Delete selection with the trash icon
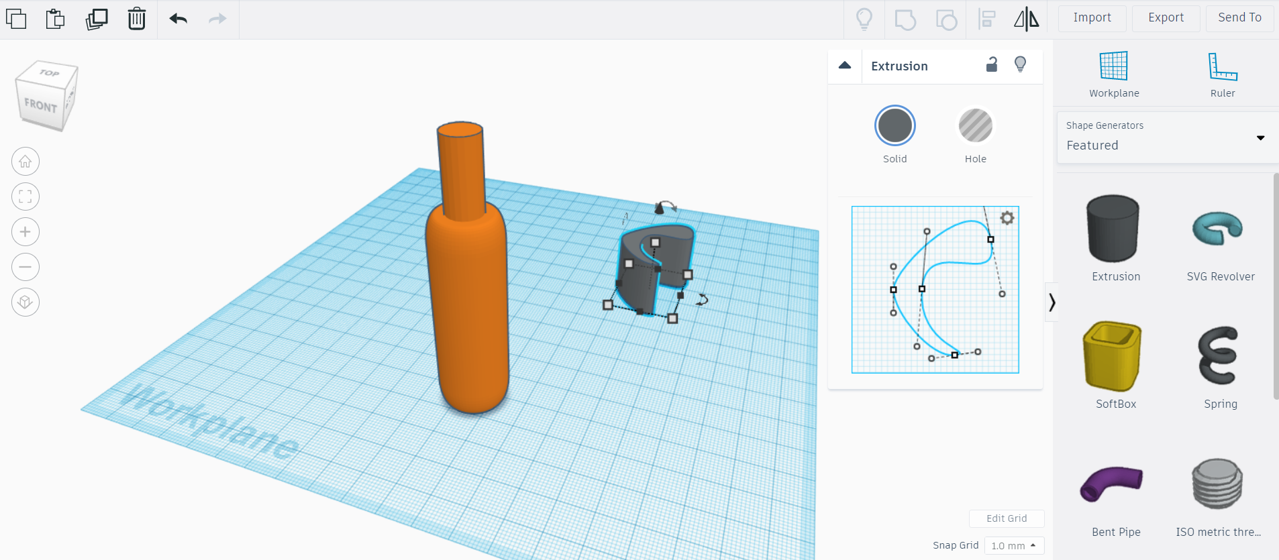Screen dimensions: 1279x560 click(x=137, y=19)
